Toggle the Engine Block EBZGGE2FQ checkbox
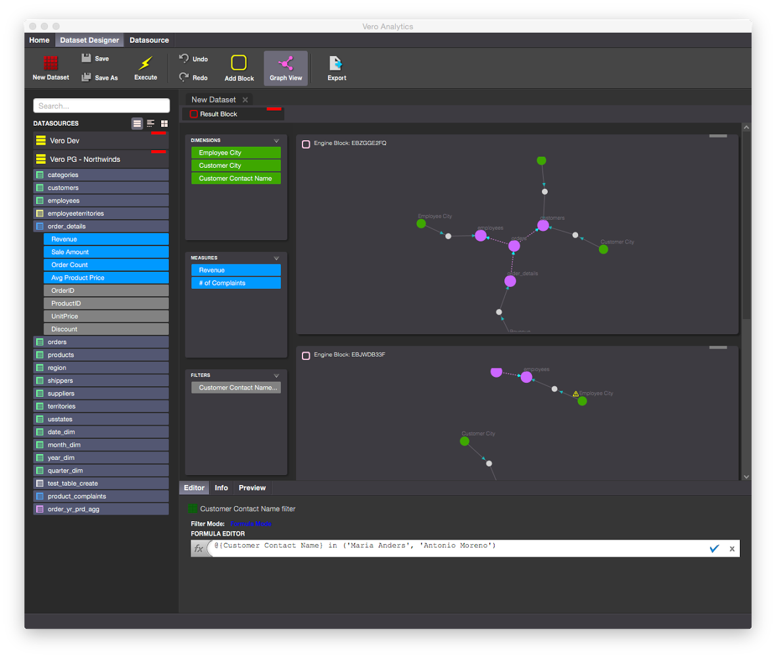This screenshot has width=776, height=658. (306, 144)
